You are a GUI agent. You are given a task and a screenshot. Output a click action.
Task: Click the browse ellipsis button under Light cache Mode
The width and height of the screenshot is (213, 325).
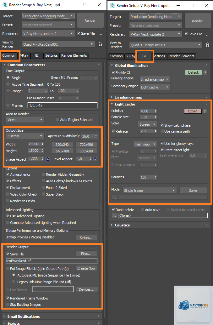tap(114, 197)
